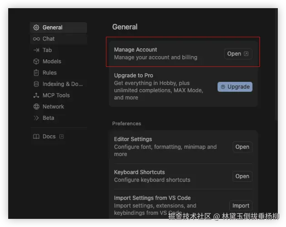The width and height of the screenshot is (286, 227).
Task: Click the Beta chevrons icon
Action: coord(36,118)
